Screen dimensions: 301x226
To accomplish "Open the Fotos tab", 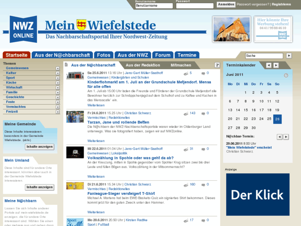I will (104, 55).
